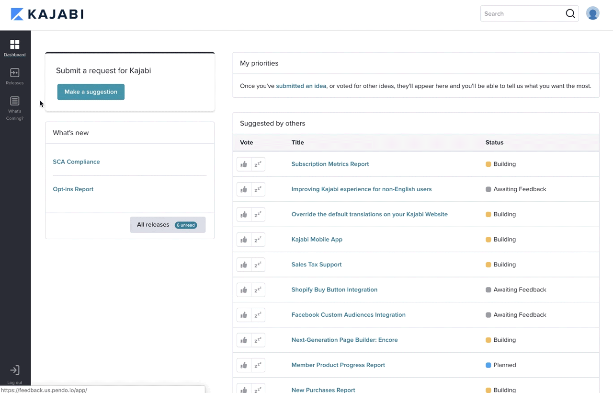Screen dimensions: 613x393
Task: Click the Vote column header
Action: 246,142
